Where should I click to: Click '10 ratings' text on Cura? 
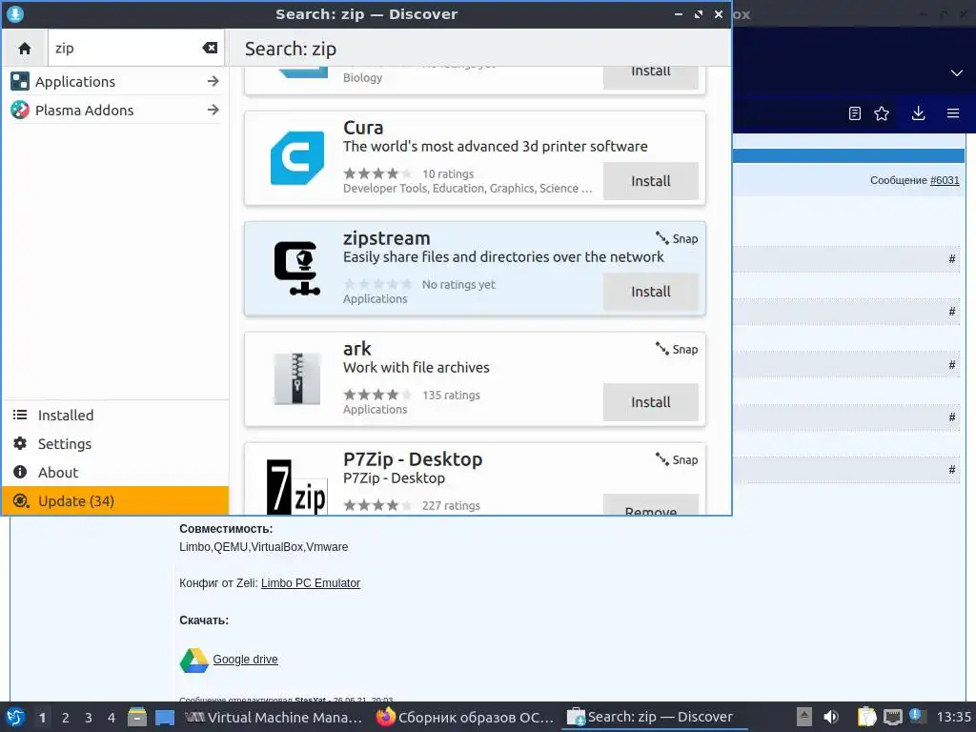pos(448,174)
